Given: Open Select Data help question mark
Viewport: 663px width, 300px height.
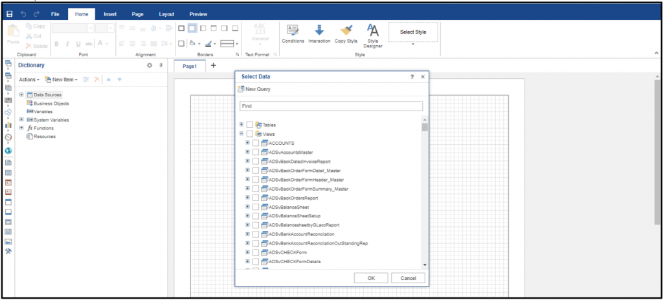Looking at the screenshot, I should (412, 77).
